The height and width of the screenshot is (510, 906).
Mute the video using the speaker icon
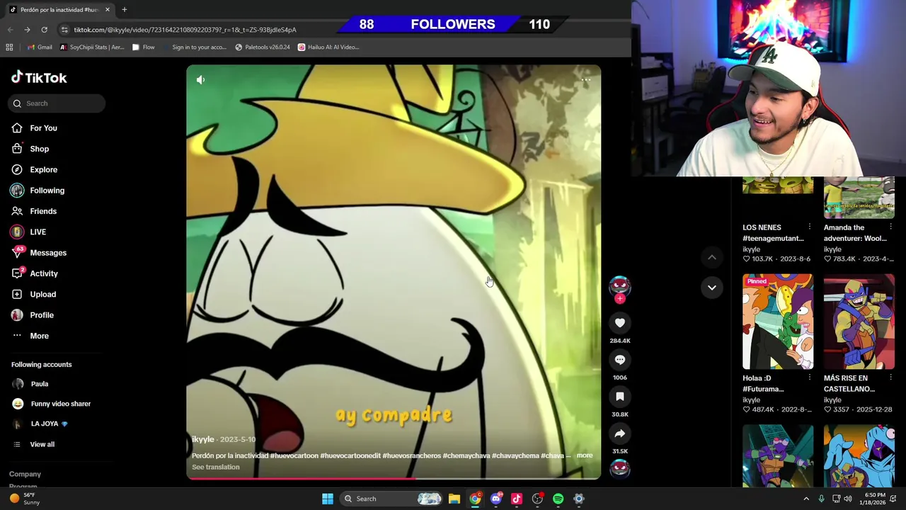(200, 80)
